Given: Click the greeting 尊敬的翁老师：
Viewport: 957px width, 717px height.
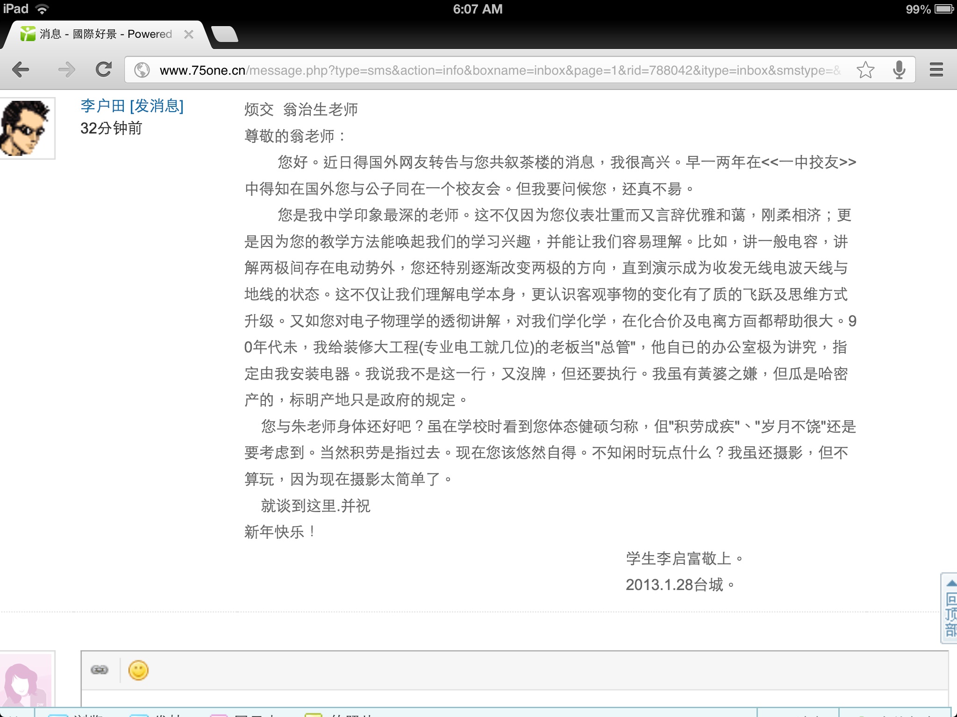Looking at the screenshot, I should pyautogui.click(x=296, y=136).
